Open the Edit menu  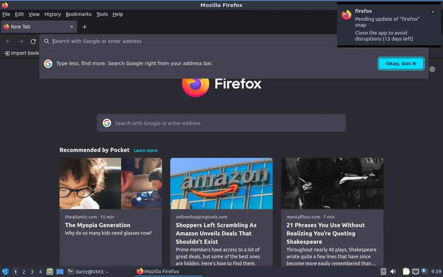point(19,14)
